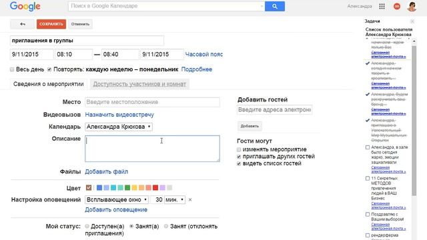Check the task 'Александра, в зале было сегодня жарко'
Viewport: 427px width, 240px height.
(x=368, y=147)
